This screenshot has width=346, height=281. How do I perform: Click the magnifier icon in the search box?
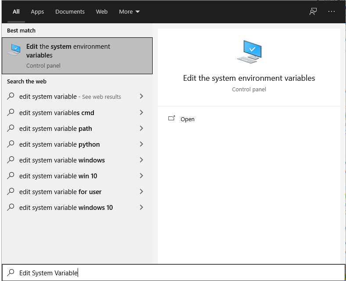pyautogui.click(x=11, y=273)
